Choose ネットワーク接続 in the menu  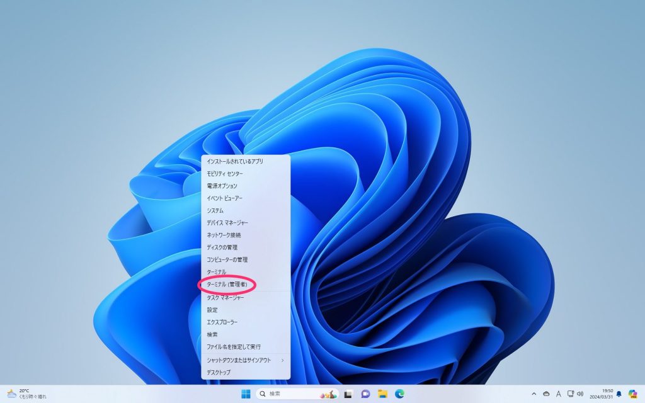point(246,236)
